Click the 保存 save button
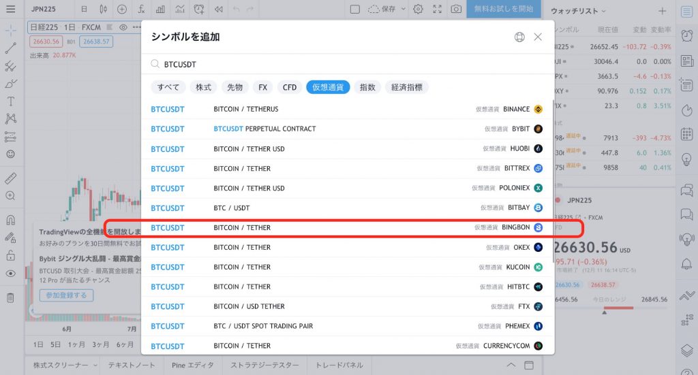Screen dimensions: 698x375 (x=382, y=9)
